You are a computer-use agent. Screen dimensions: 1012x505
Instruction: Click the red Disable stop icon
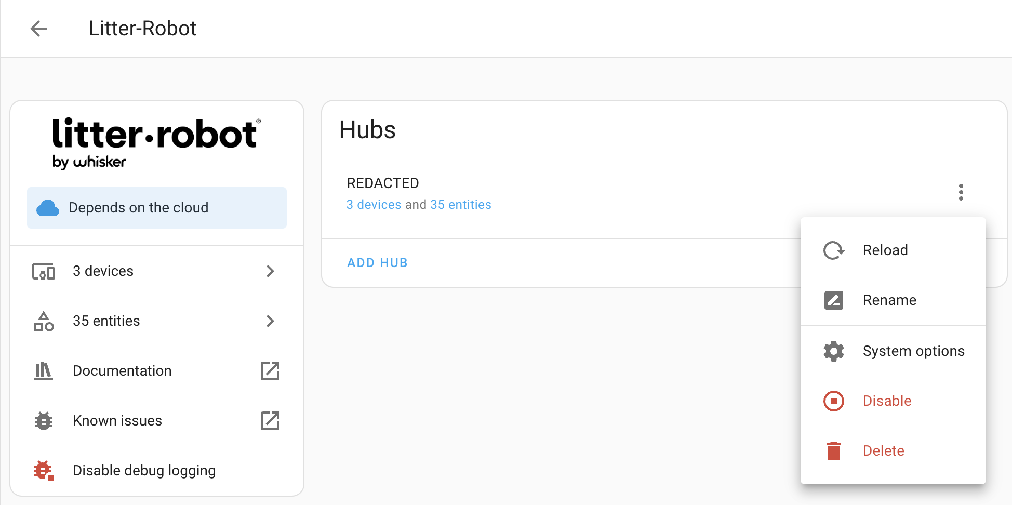click(834, 401)
